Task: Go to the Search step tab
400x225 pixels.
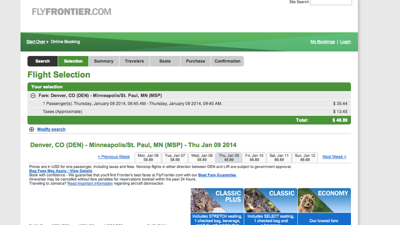Action: point(42,61)
